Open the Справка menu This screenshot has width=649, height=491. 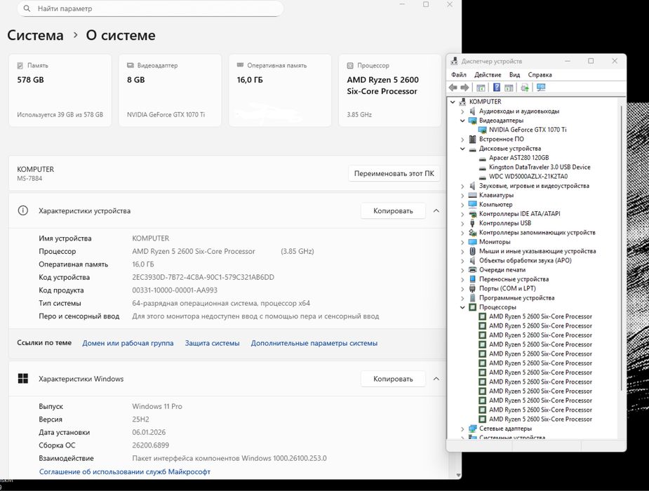point(540,75)
